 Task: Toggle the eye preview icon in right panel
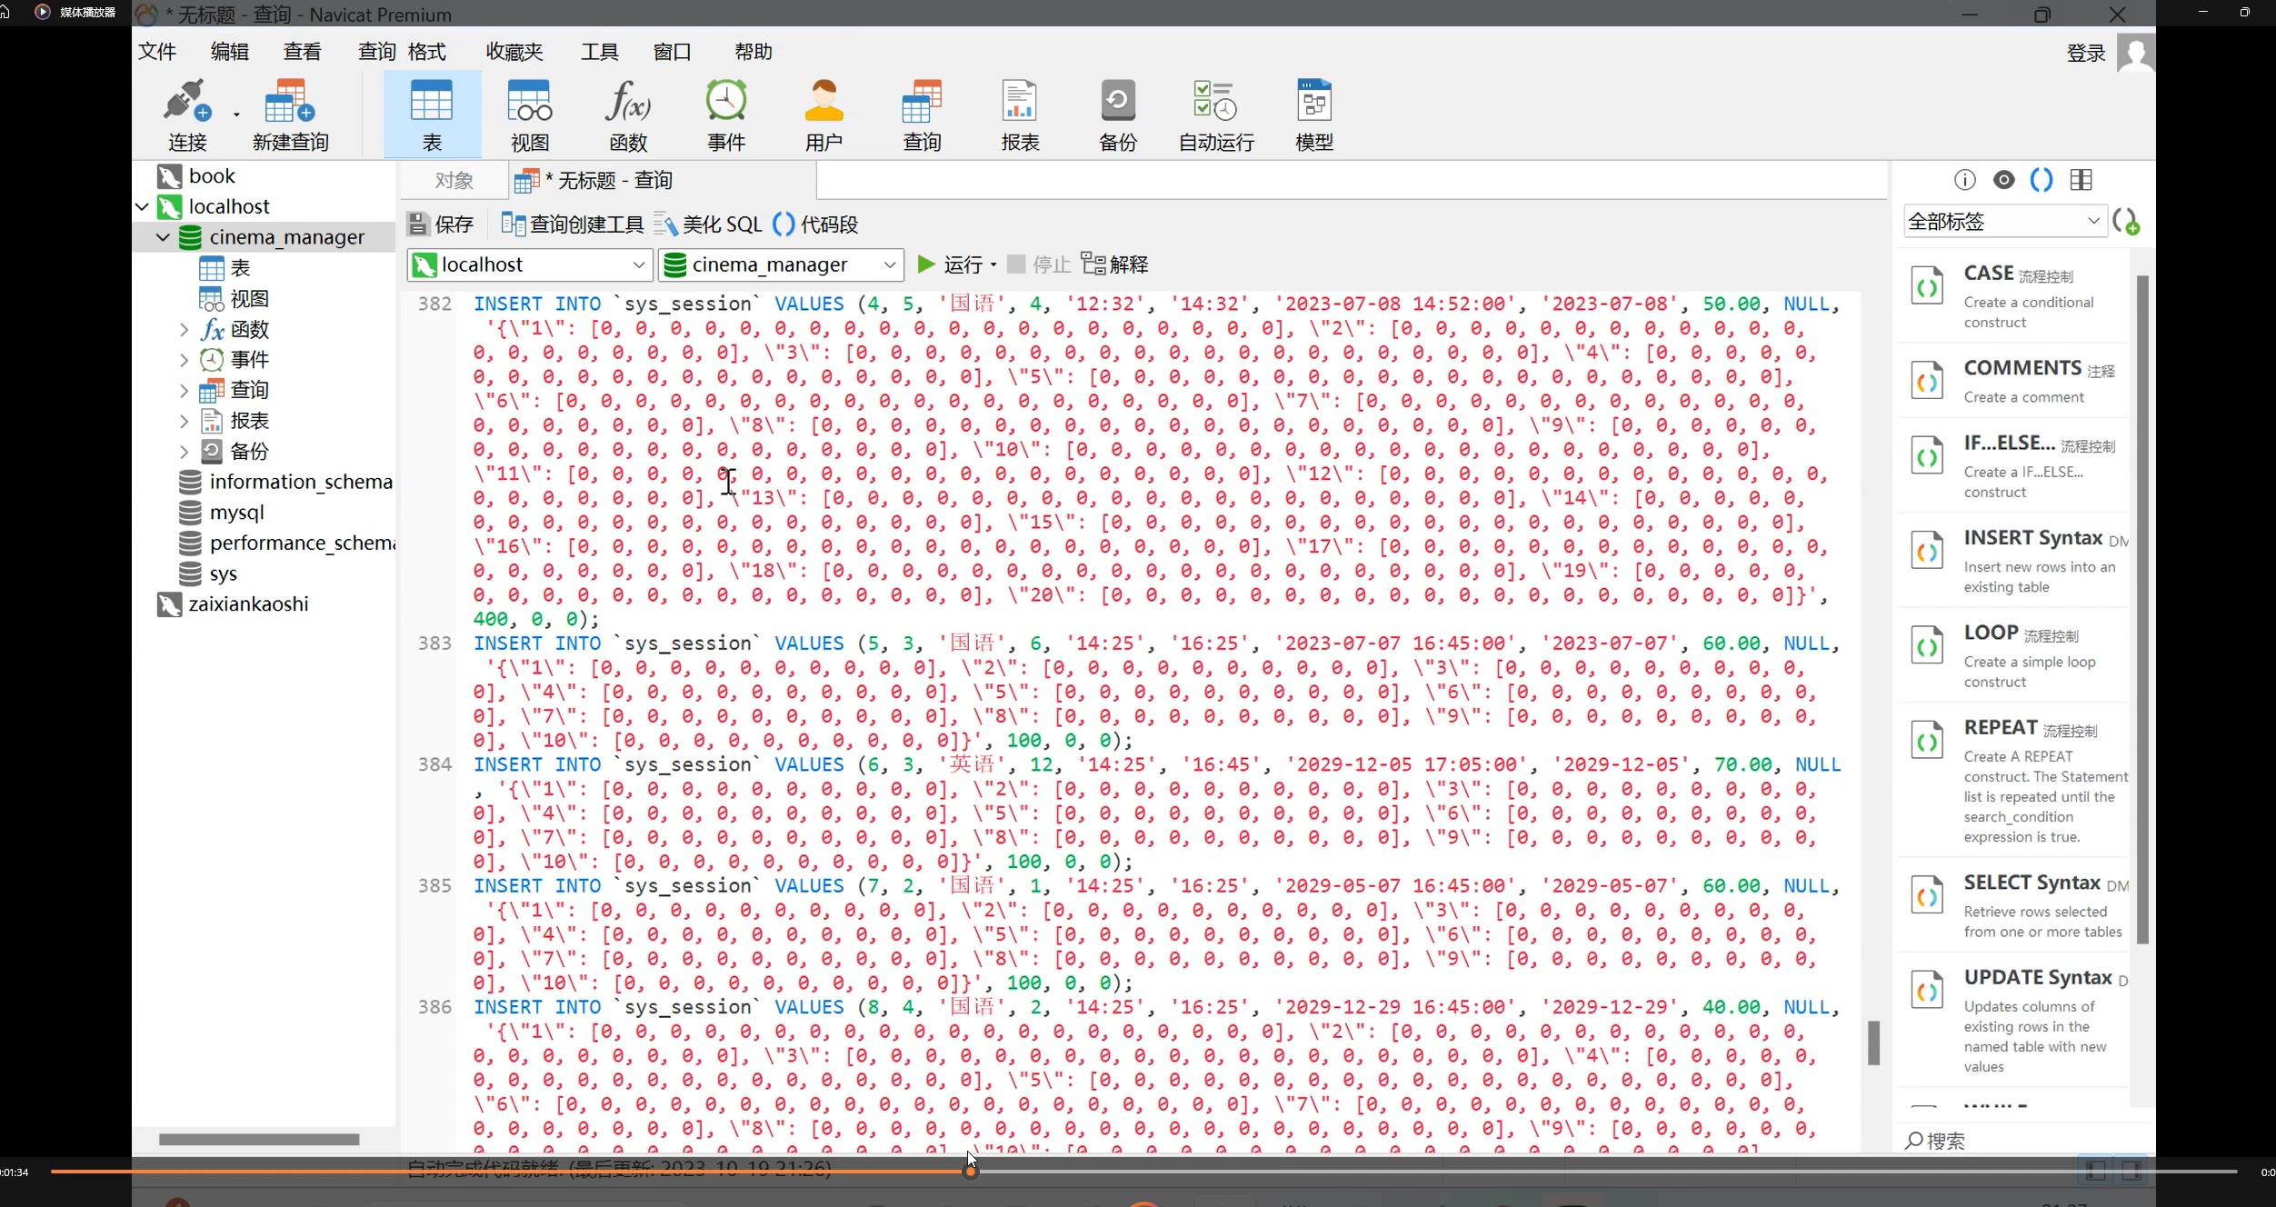click(x=2003, y=180)
